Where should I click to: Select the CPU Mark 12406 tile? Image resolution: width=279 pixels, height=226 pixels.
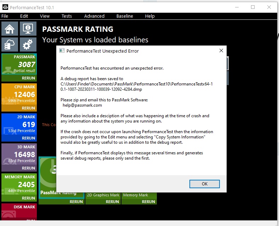point(19,94)
